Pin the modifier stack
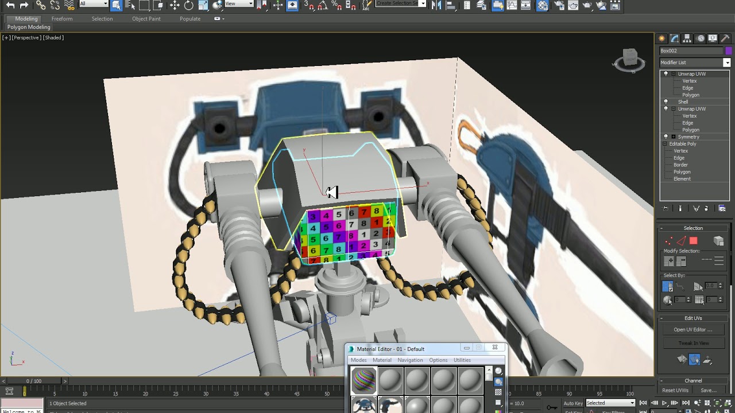 (x=665, y=208)
